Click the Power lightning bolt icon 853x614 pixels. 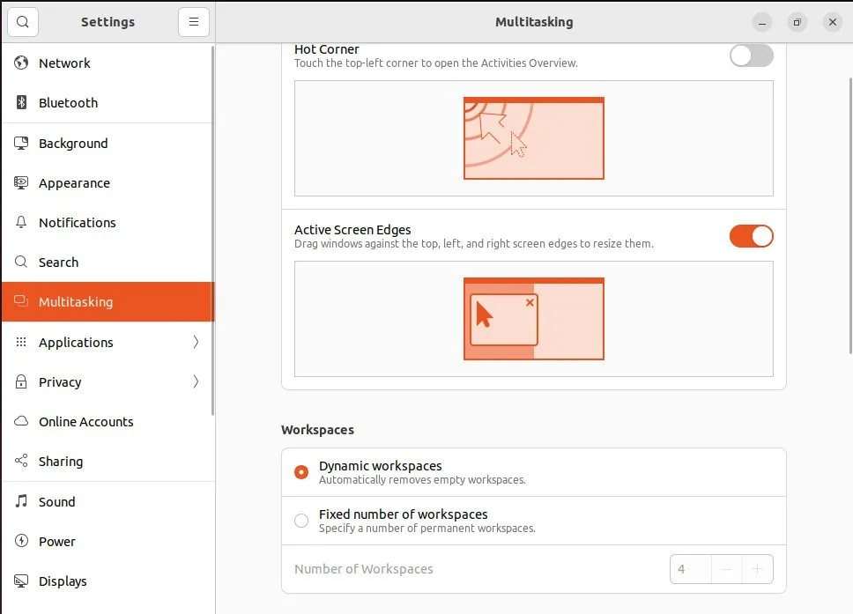click(x=20, y=541)
